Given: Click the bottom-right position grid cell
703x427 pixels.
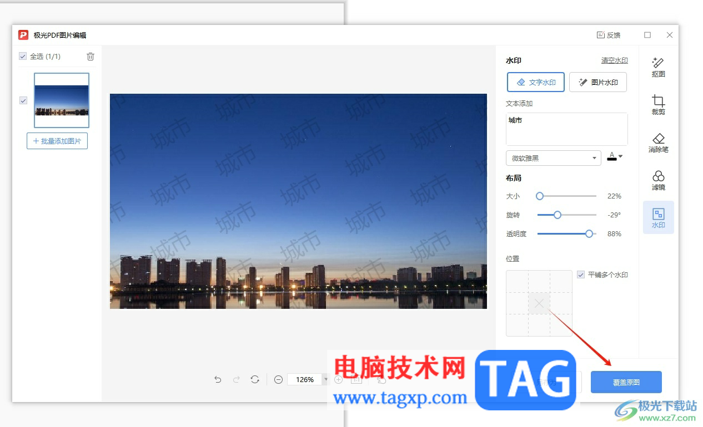Looking at the screenshot, I should pyautogui.click(x=561, y=325).
